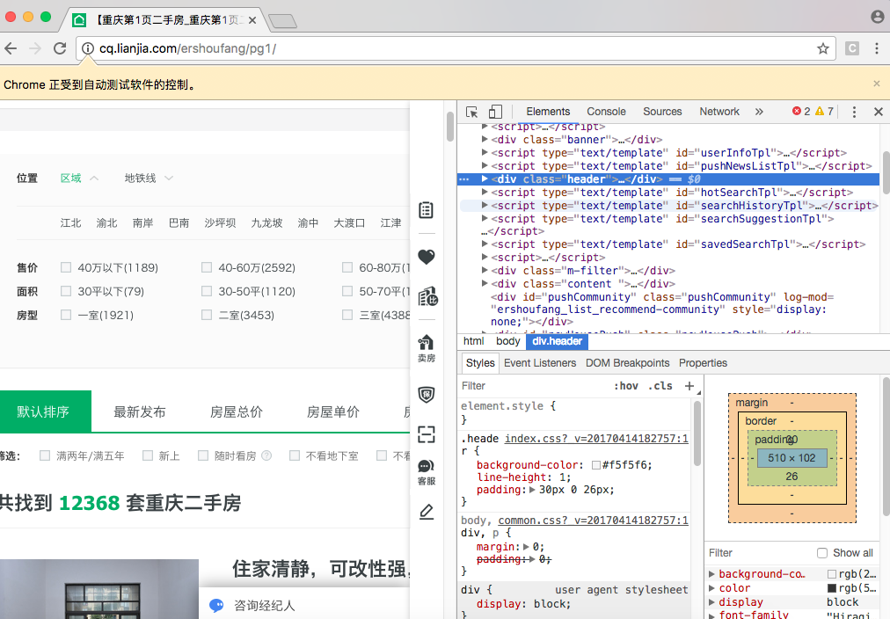Click the browser back arrow
This screenshot has height=619, width=890.
click(11, 48)
